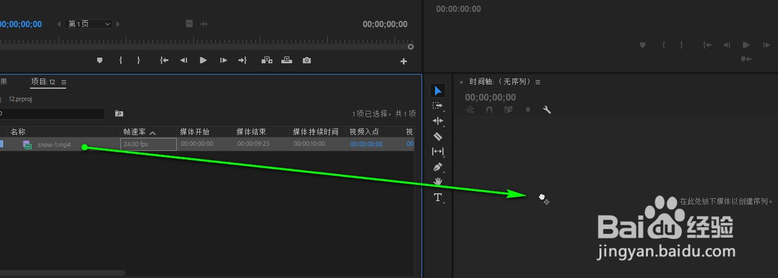778x278 pixels.
Task: Select Drag Video Only filmstrip icon
Action: point(189,24)
